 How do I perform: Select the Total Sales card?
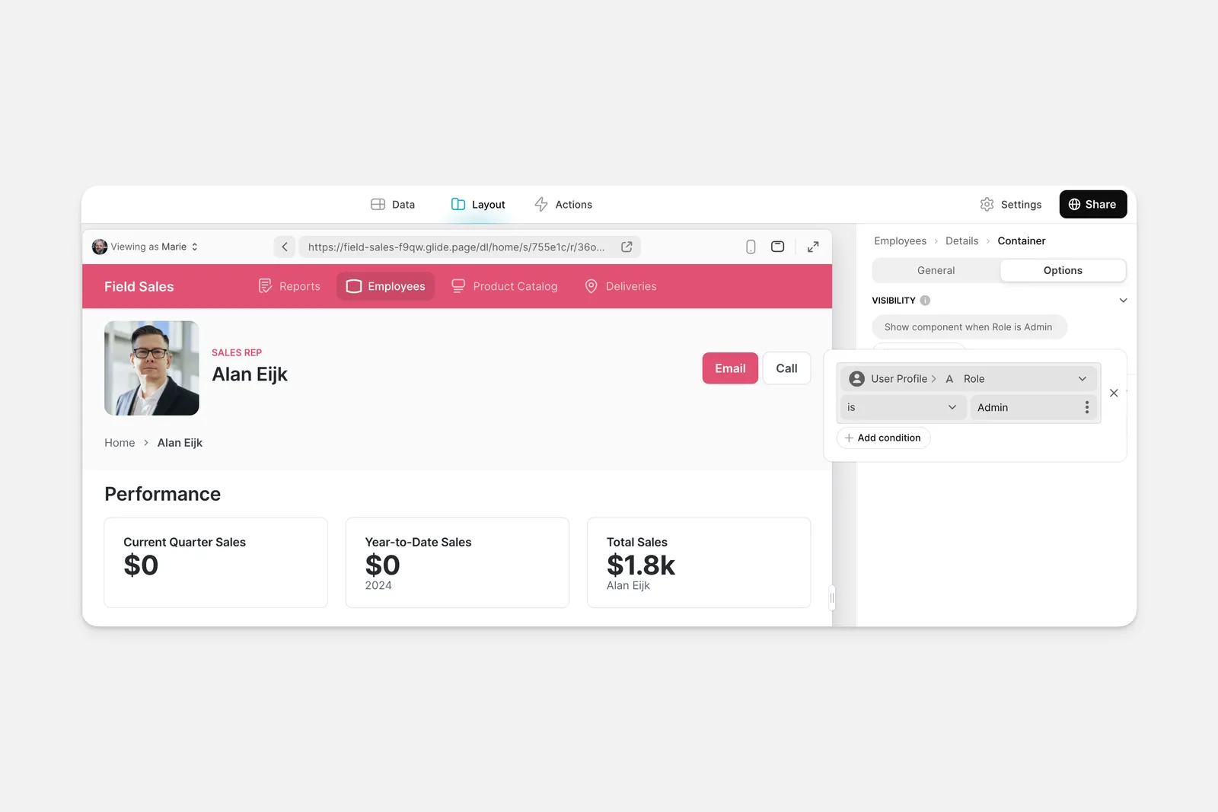[698, 562]
